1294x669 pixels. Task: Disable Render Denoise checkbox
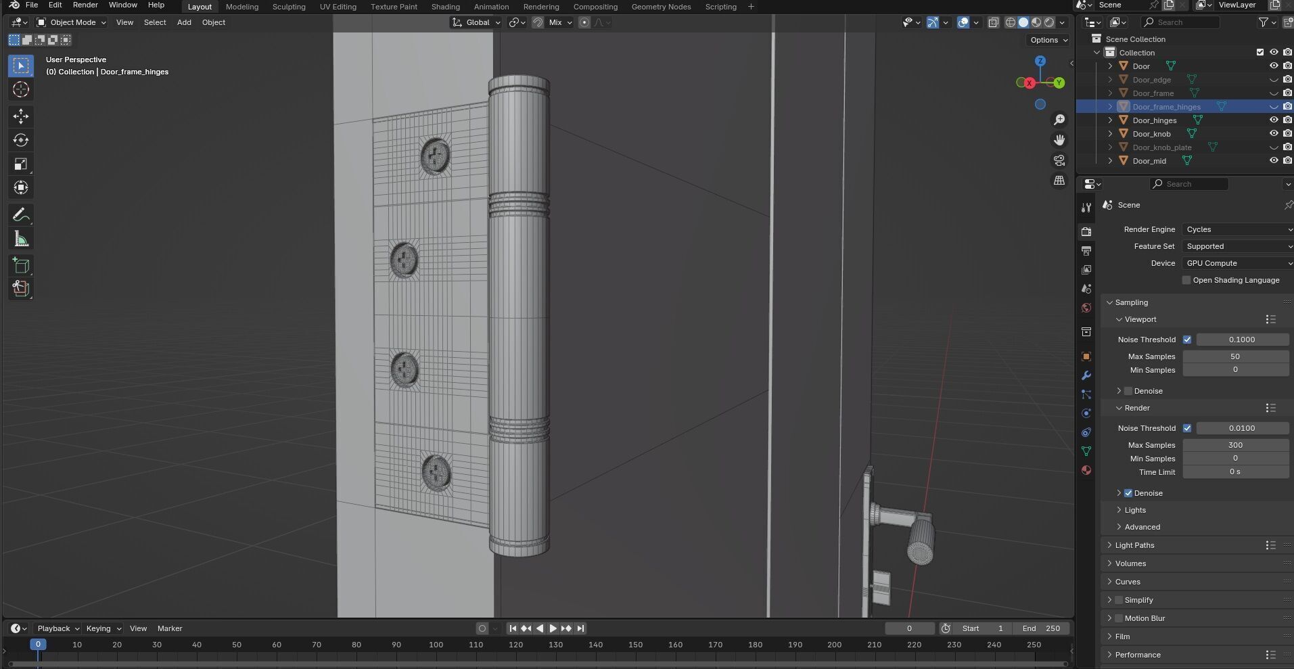[x=1128, y=493]
